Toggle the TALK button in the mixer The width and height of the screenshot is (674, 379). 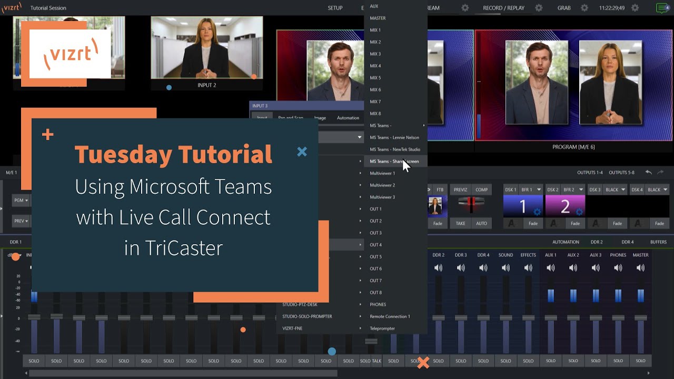click(x=376, y=361)
